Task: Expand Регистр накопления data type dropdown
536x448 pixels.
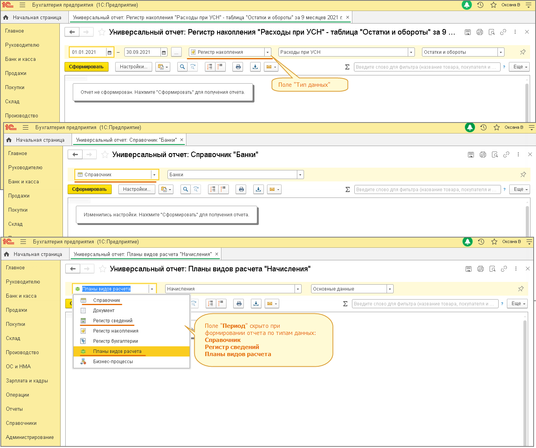Action: point(267,52)
